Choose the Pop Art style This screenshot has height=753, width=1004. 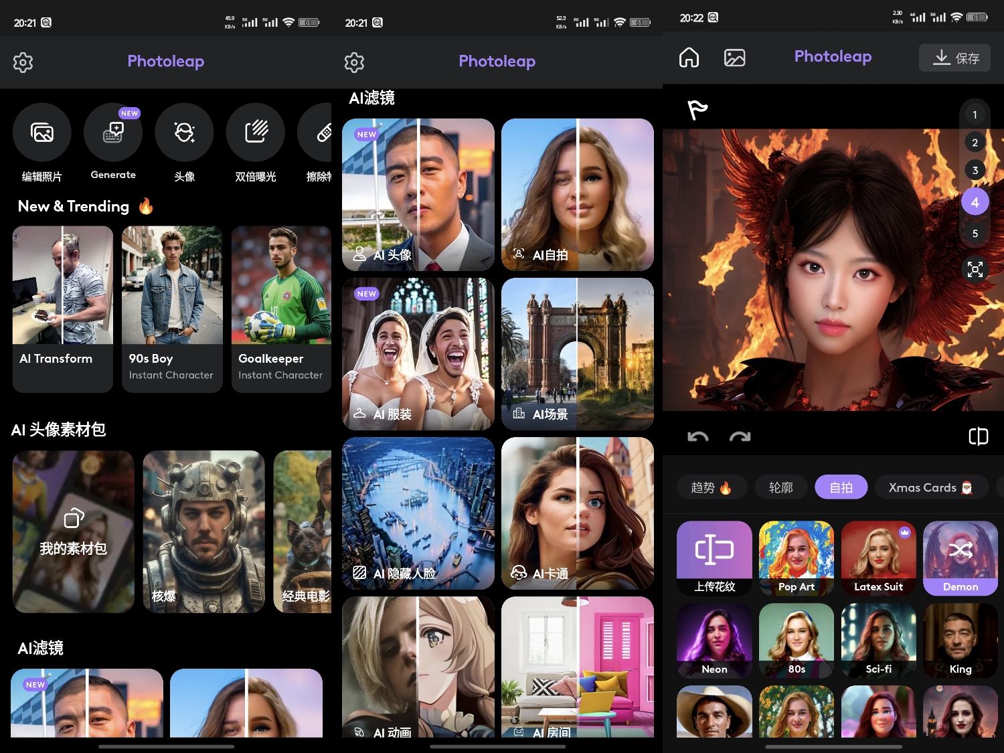point(797,558)
